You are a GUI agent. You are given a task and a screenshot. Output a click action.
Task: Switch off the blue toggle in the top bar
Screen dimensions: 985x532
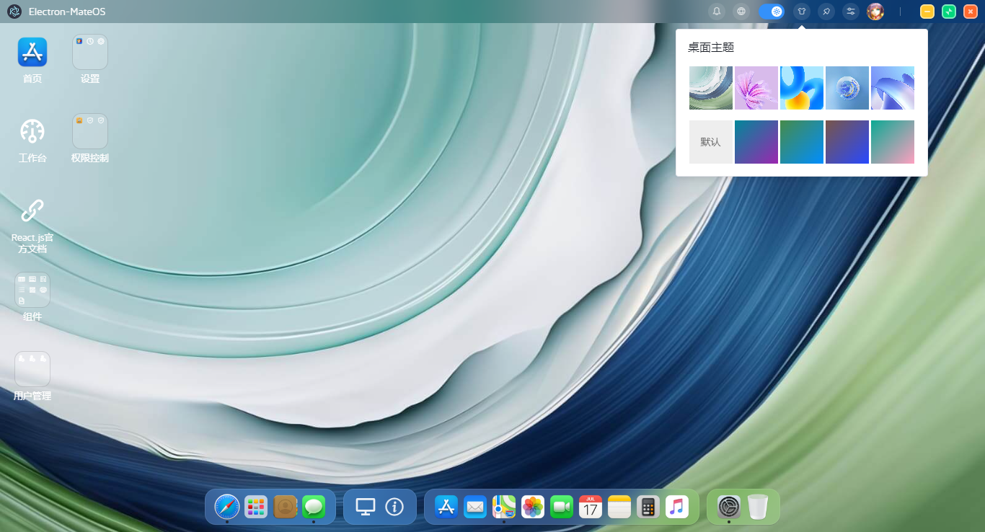click(x=771, y=11)
